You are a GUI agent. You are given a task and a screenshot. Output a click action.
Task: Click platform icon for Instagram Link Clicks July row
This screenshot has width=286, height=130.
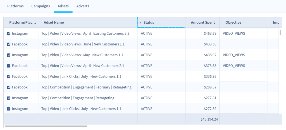pos(9,109)
